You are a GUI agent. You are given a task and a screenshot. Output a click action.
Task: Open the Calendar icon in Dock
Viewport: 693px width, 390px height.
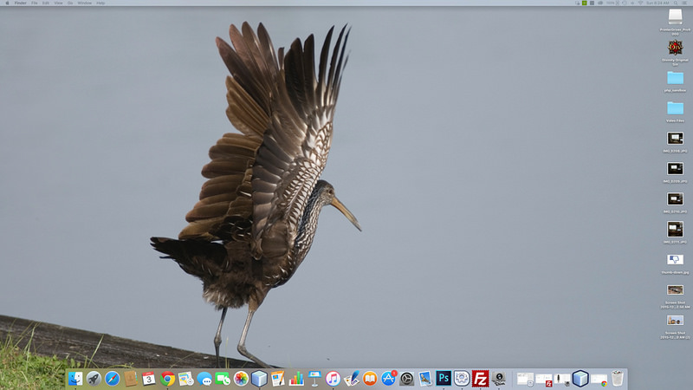[x=149, y=379]
